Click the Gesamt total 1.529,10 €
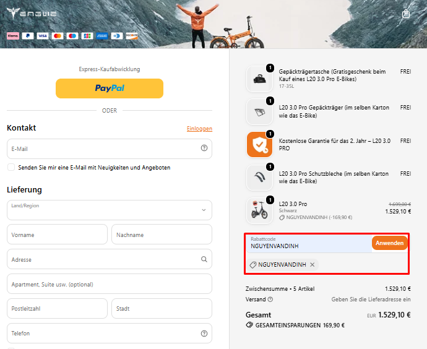Viewport: 427px width, 349px height. pyautogui.click(x=394, y=315)
